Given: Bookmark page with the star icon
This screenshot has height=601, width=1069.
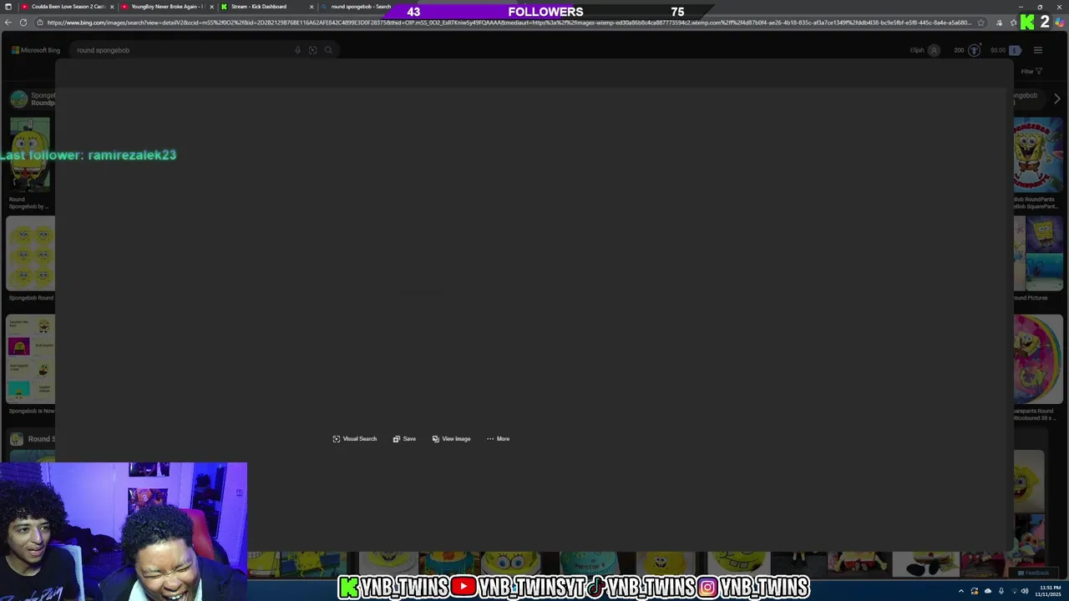Looking at the screenshot, I should 980,23.
